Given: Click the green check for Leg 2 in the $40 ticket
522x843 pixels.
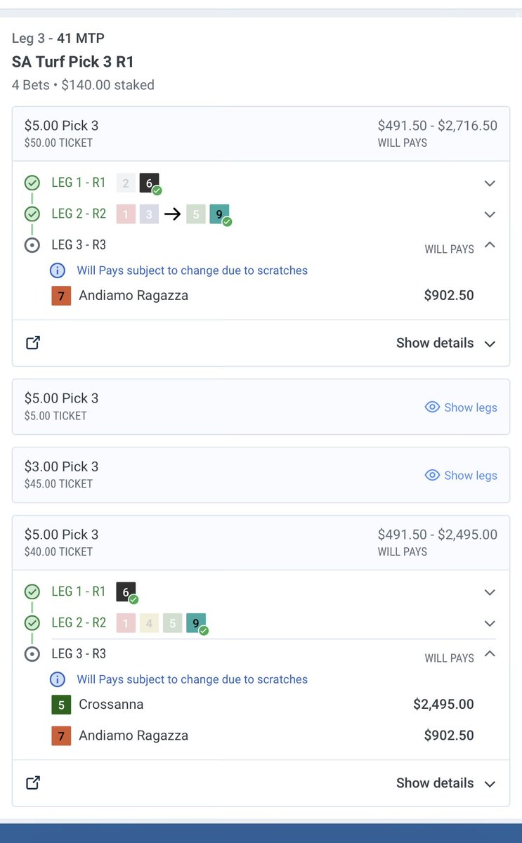Looking at the screenshot, I should [32, 622].
